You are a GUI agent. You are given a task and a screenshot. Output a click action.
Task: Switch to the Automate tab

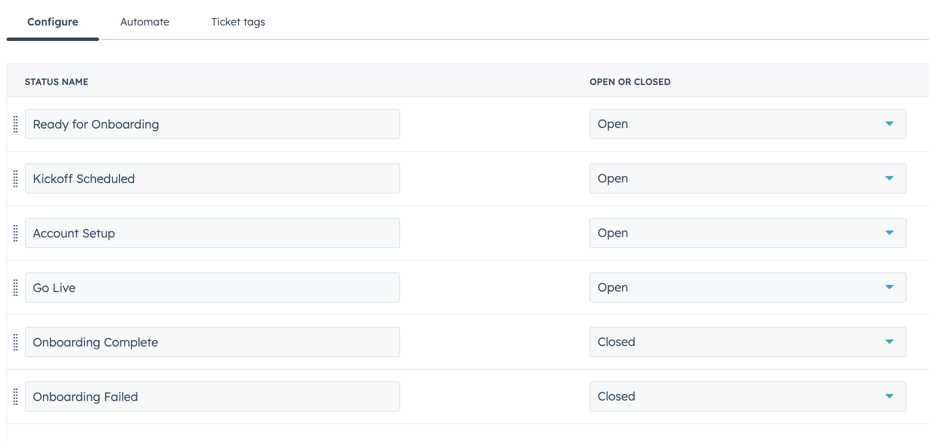coord(144,22)
